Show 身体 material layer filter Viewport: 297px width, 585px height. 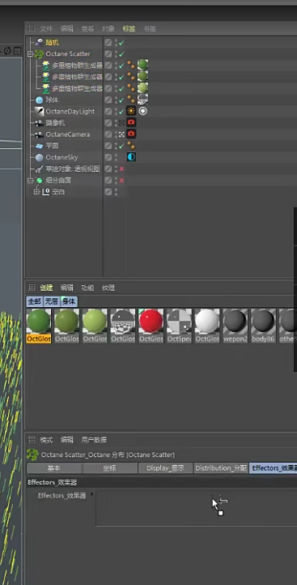click(69, 301)
